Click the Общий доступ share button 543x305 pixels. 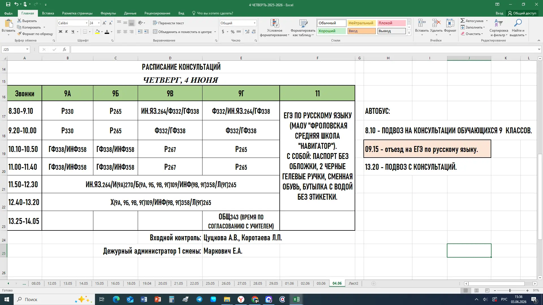[x=522, y=13]
